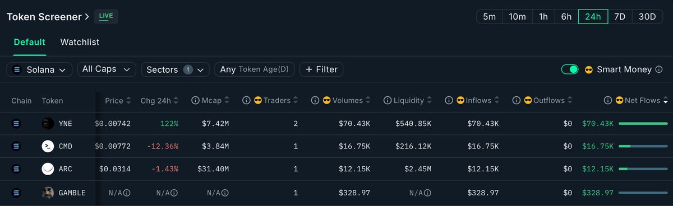Click the info icon beside Liquidity header
The image size is (673, 206).
click(387, 101)
